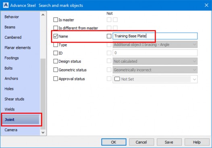Click the ID value input field
Viewport: 212px width, 148px height.
155,53
